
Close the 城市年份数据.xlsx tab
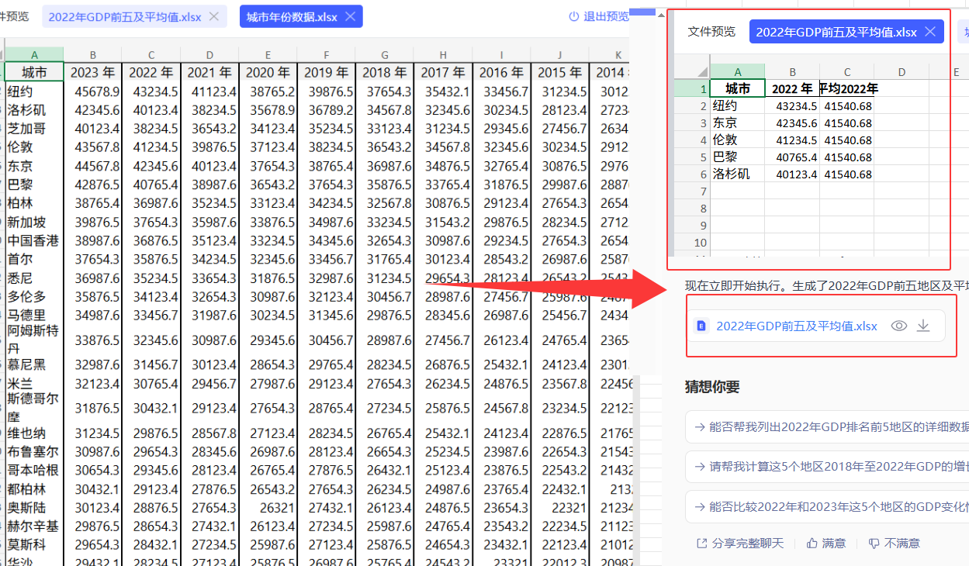[350, 16]
